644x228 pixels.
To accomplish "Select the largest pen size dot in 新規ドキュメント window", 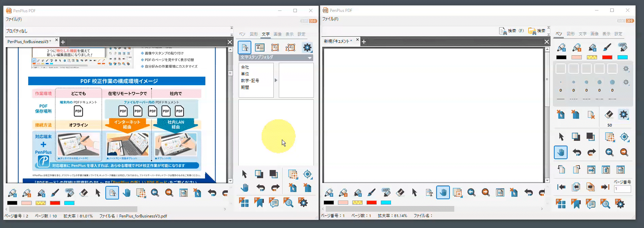I will (612, 82).
